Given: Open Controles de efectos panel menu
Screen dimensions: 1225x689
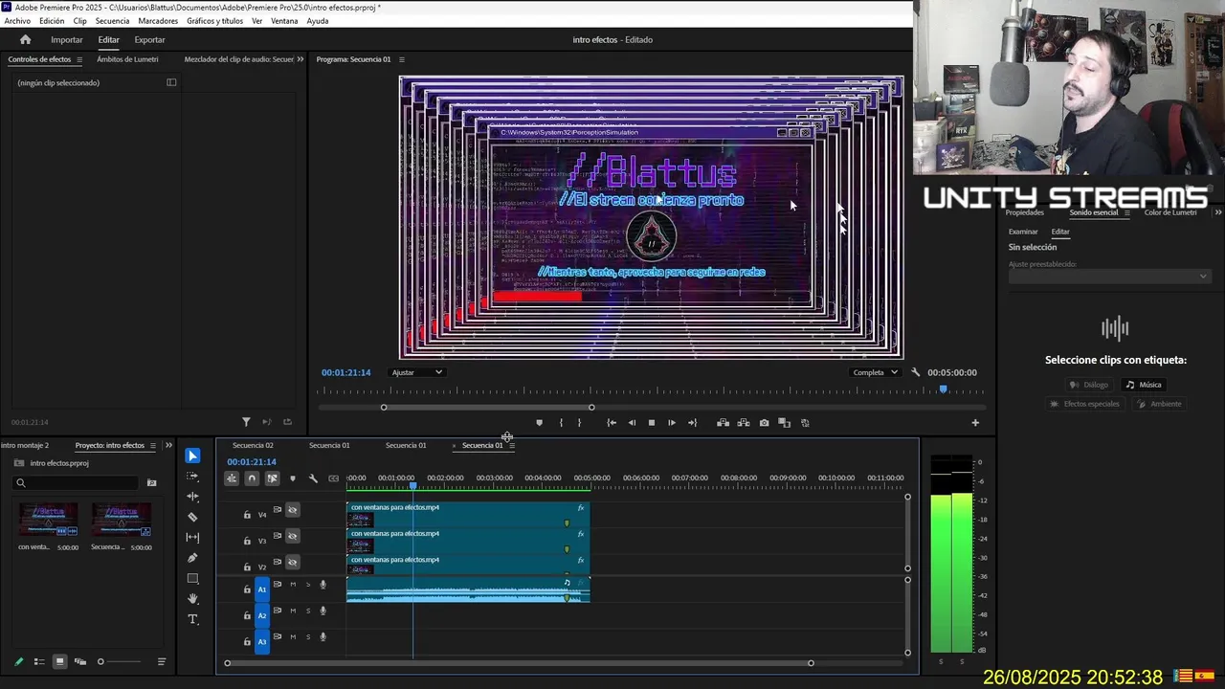Looking at the screenshot, I should pyautogui.click(x=79, y=59).
